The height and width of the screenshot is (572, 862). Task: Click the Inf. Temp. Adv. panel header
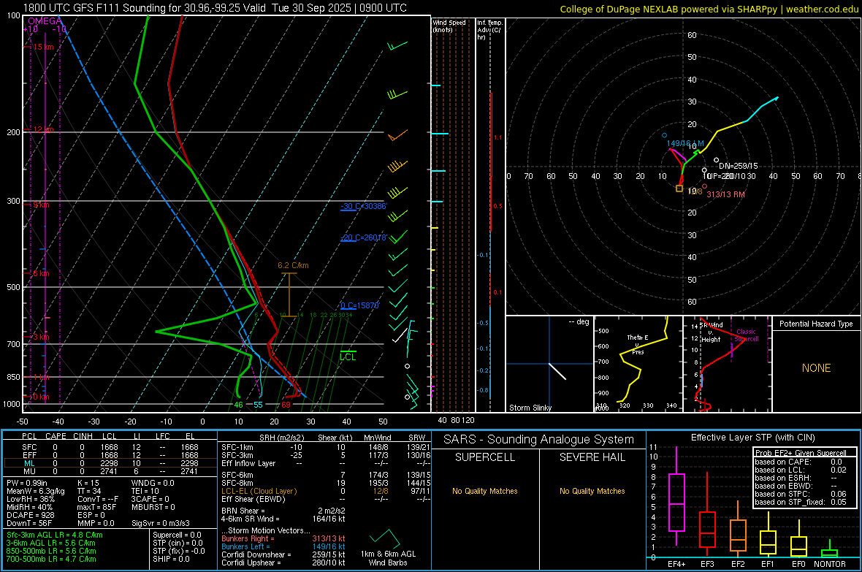489,30
